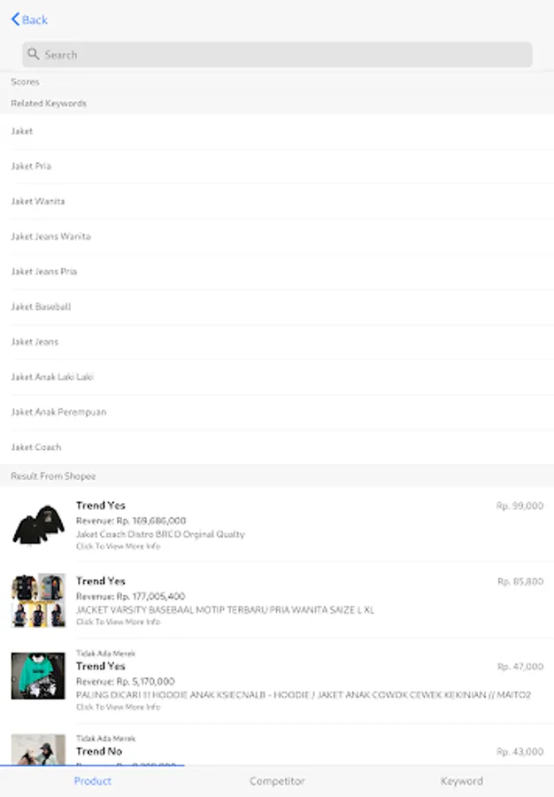Screen dimensions: 554x797
Task: Select the Jaket Baseball keyword
Action: [41, 306]
